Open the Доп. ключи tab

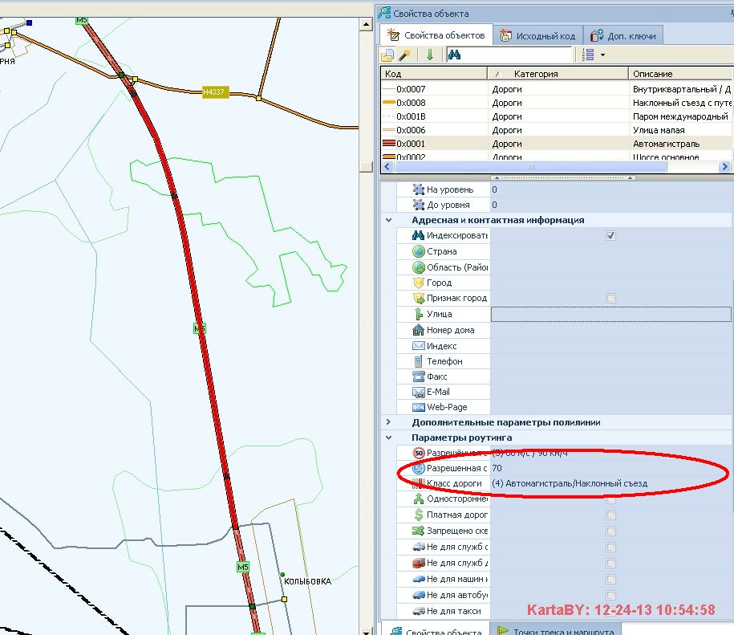pyautogui.click(x=623, y=35)
